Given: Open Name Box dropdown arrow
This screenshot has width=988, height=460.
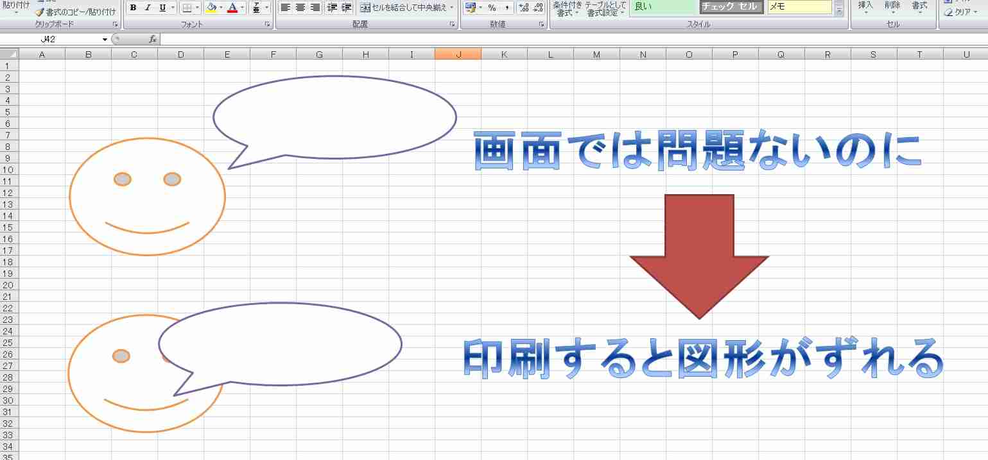Looking at the screenshot, I should (x=105, y=40).
